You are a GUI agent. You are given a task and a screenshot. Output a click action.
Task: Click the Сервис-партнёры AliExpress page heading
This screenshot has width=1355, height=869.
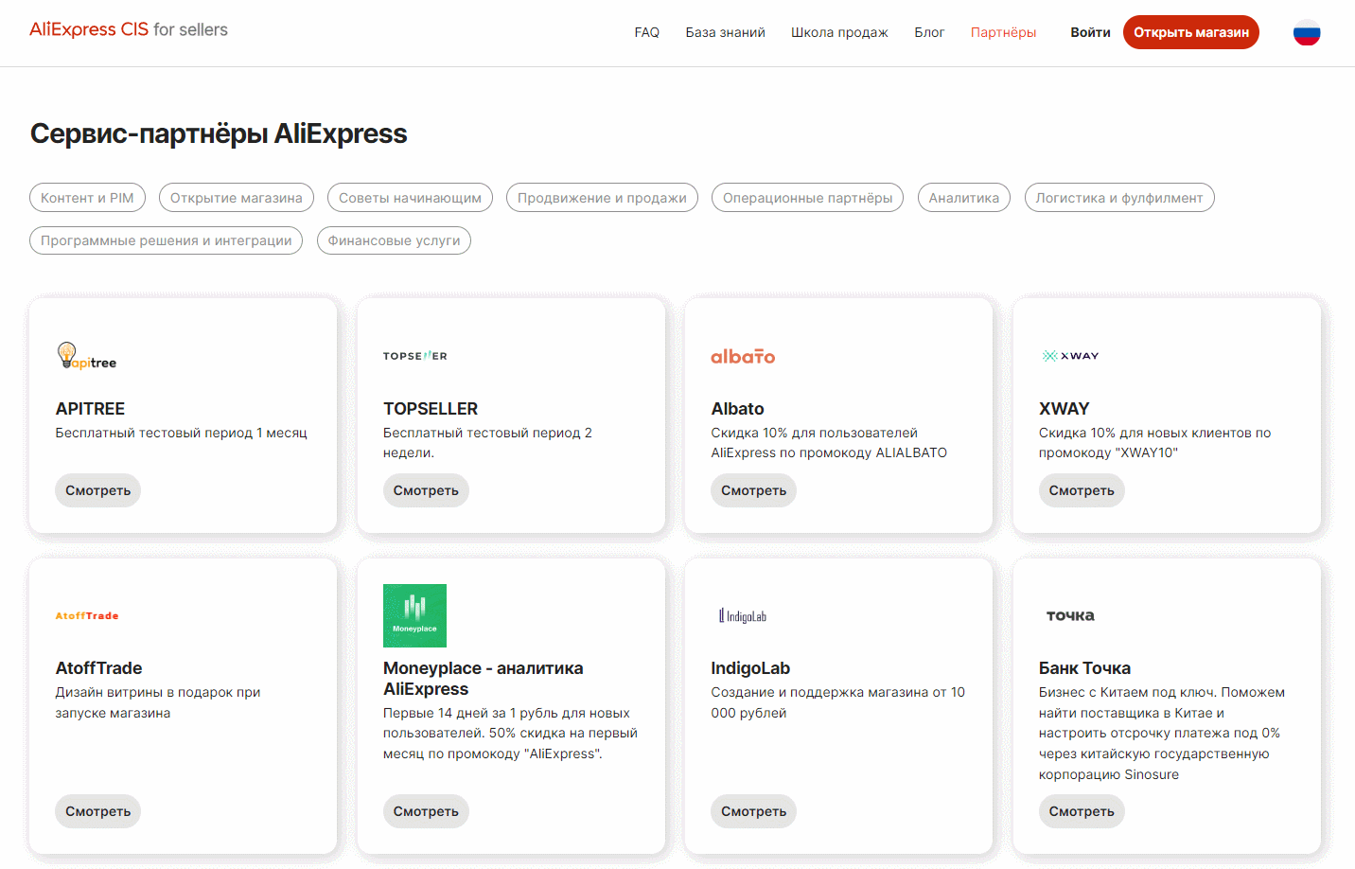click(x=219, y=133)
